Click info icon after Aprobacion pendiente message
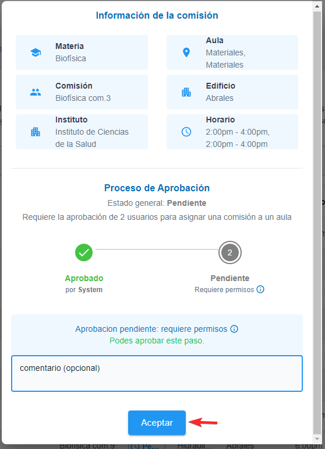This screenshot has width=325, height=449. click(234, 329)
